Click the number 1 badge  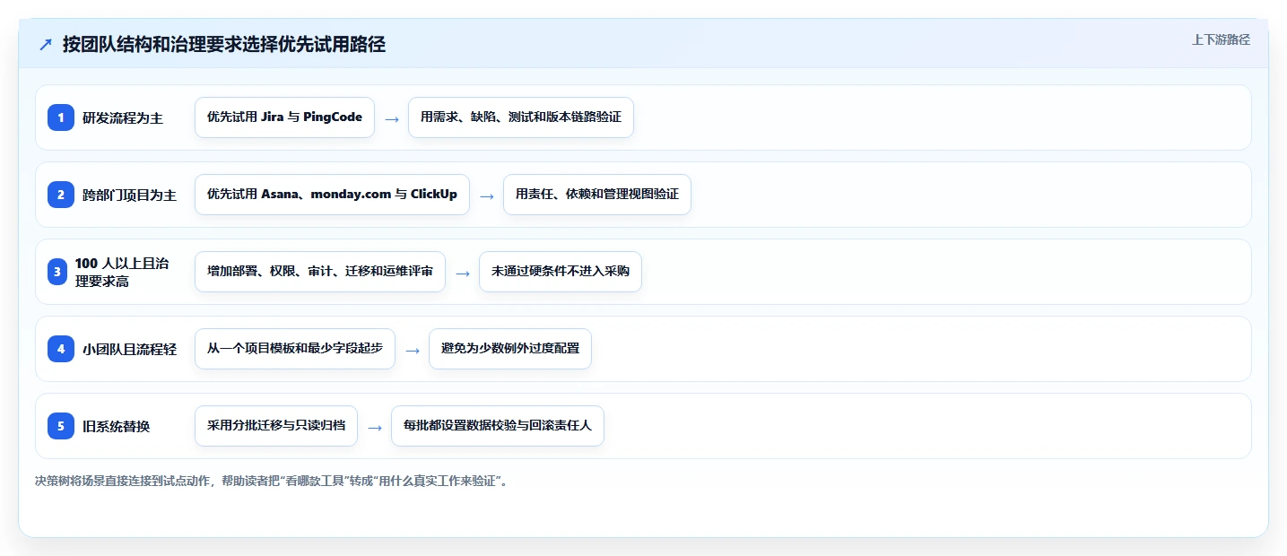[61, 117]
